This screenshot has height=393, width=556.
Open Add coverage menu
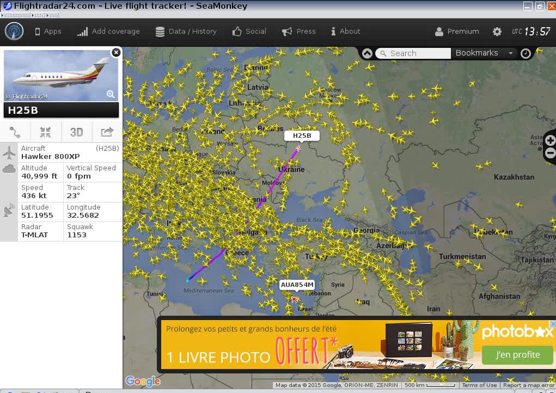click(108, 32)
